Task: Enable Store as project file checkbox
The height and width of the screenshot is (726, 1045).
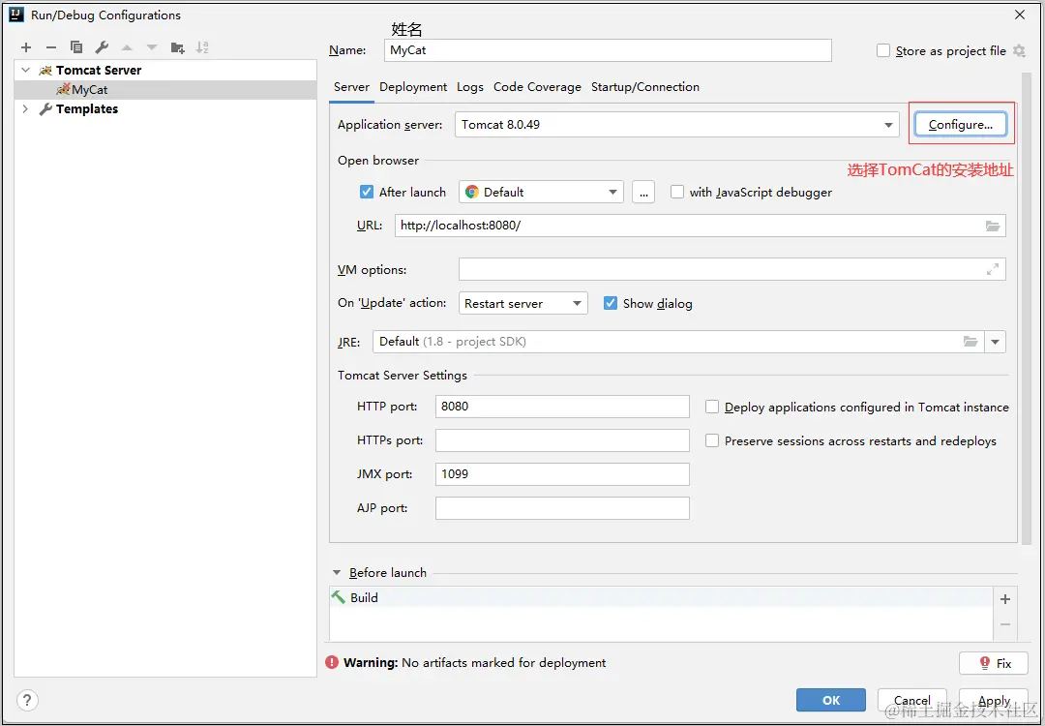Action: 883,50
